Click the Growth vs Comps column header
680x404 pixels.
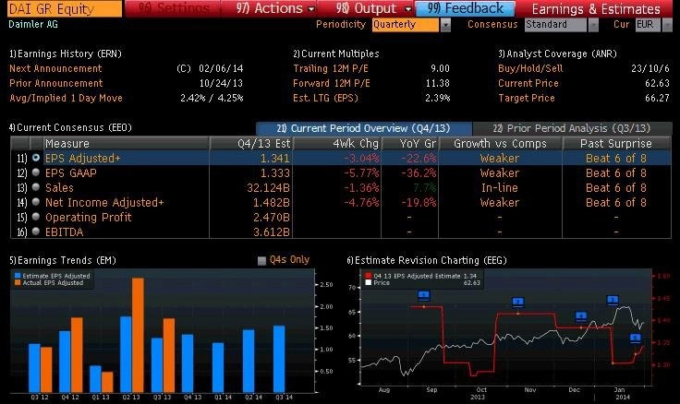pyautogui.click(x=500, y=143)
